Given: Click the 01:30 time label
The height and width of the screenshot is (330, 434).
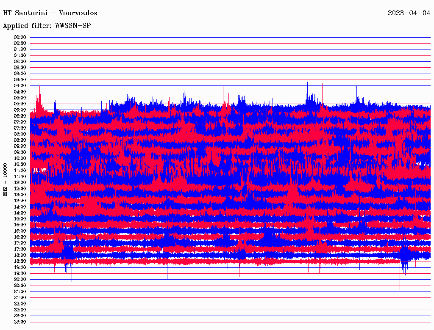Looking at the screenshot, I should pyautogui.click(x=20, y=55).
